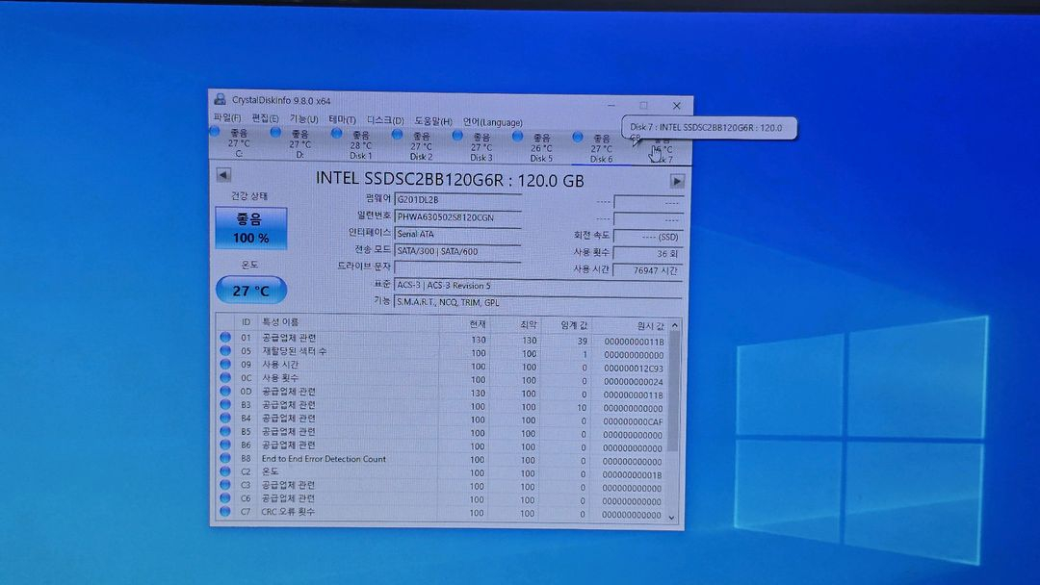Screen dimensions: 1040x585
Task: Open the 언어(Language) menu
Action: point(492,122)
